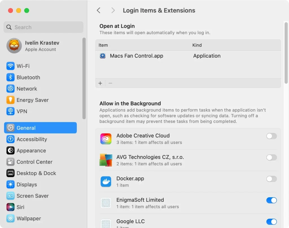Open Accessibility icon in sidebar
Image resolution: width=289 pixels, height=228 pixels.
[x=10, y=139]
